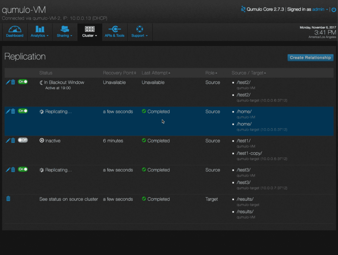The image size is (338, 255).
Task: Turn off the /test2/ replication toggle
Action: point(23,81)
